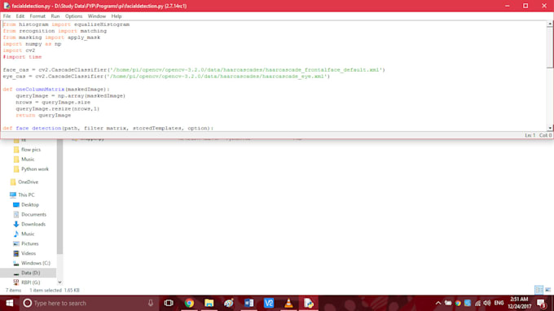This screenshot has height=311, width=554.
Task: Open File Explorer from taskbar
Action: [x=209, y=303]
